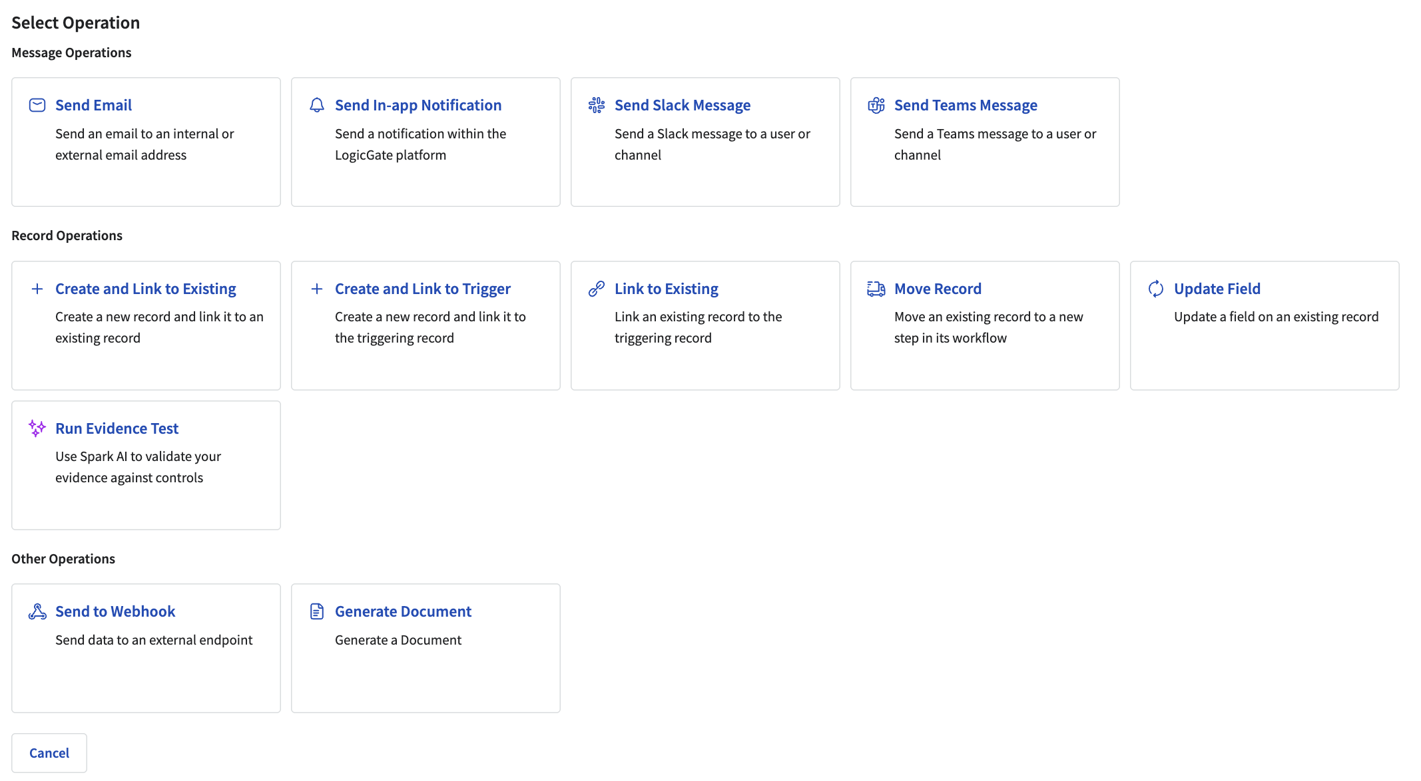
Task: Click the truck icon for Move Record
Action: point(876,289)
